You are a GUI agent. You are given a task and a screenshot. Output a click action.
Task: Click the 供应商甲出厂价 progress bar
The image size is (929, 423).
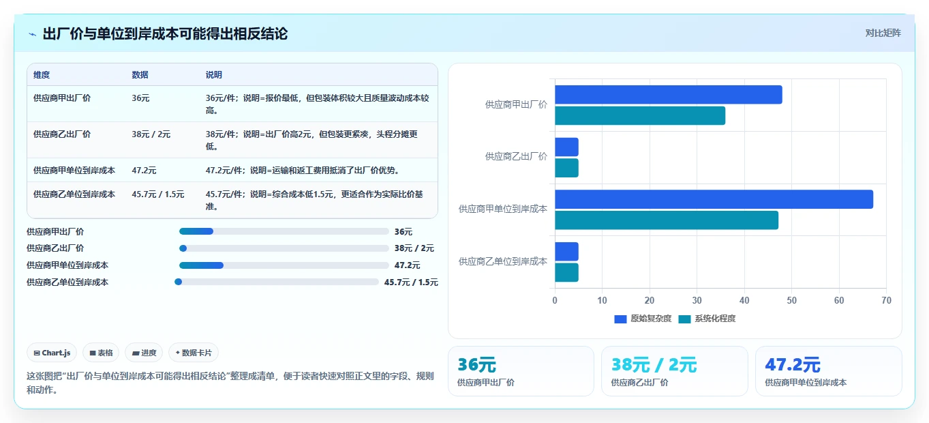284,231
